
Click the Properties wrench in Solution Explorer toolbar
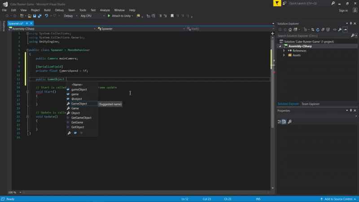coord(340,30)
